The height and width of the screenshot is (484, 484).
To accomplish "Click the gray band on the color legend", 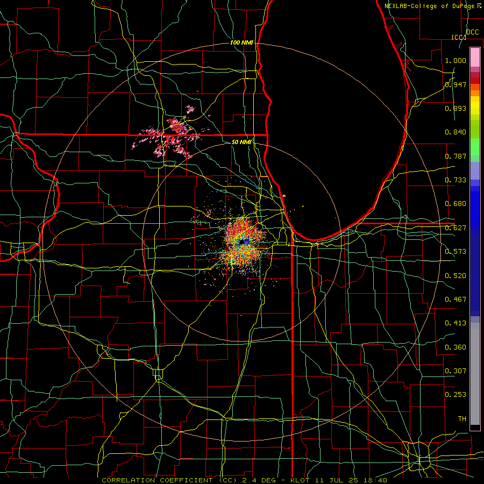I will click(475, 374).
